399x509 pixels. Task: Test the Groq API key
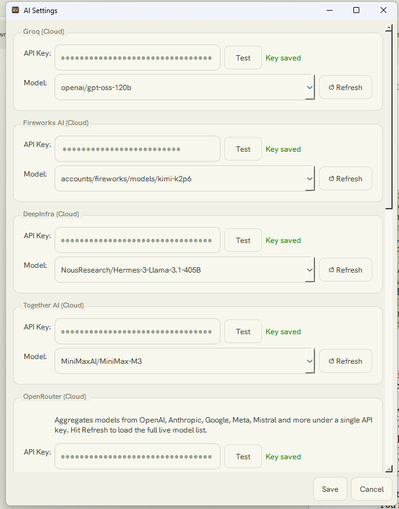coord(243,57)
